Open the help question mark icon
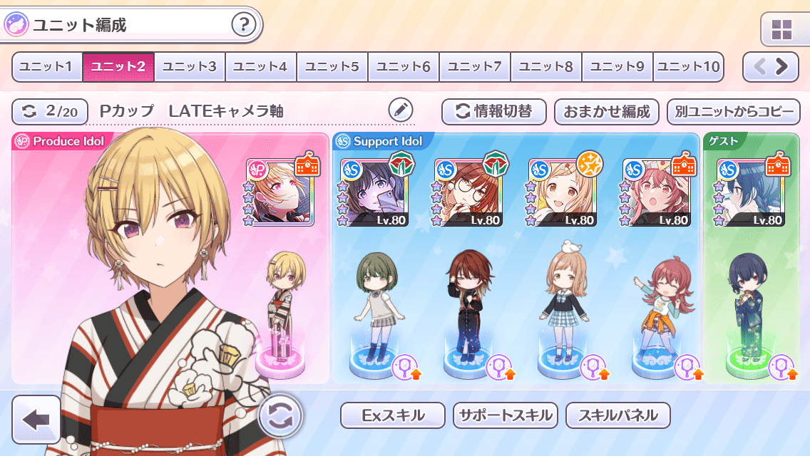The width and height of the screenshot is (810, 456). pyautogui.click(x=243, y=24)
